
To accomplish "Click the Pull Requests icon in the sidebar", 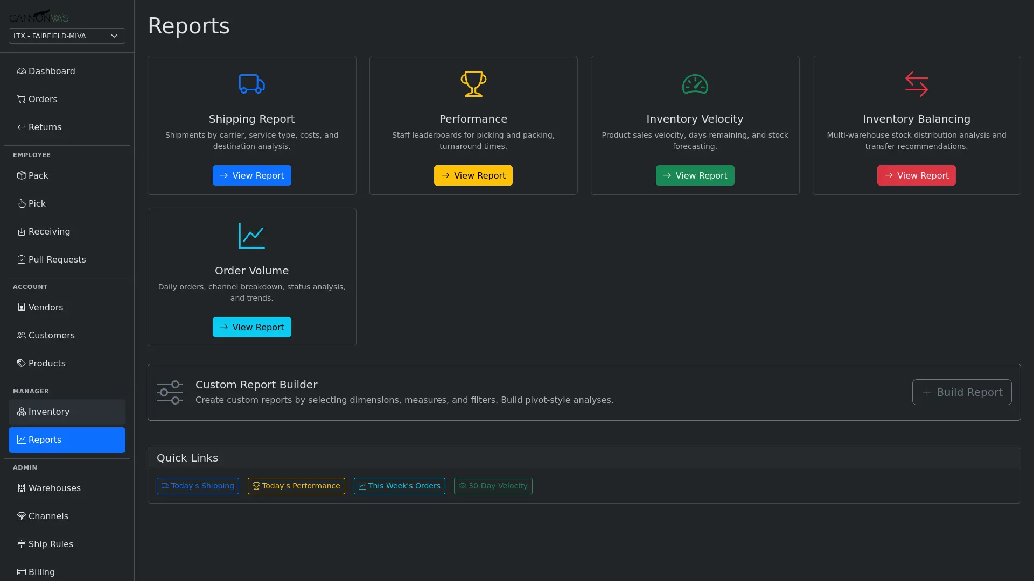I will click(x=21, y=259).
